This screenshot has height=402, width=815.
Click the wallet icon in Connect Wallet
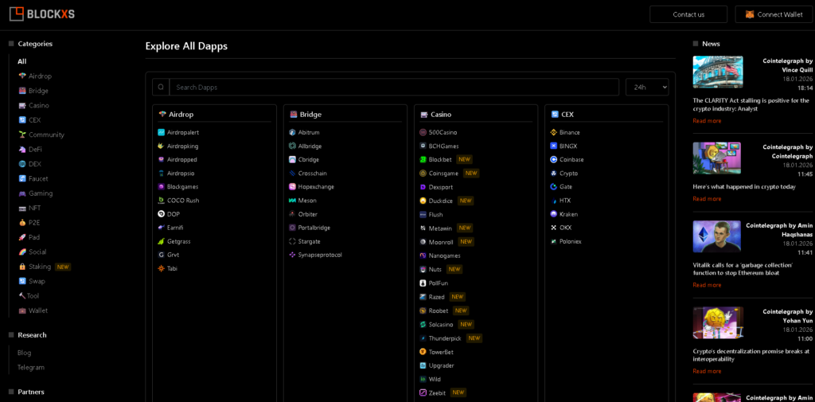pos(751,14)
